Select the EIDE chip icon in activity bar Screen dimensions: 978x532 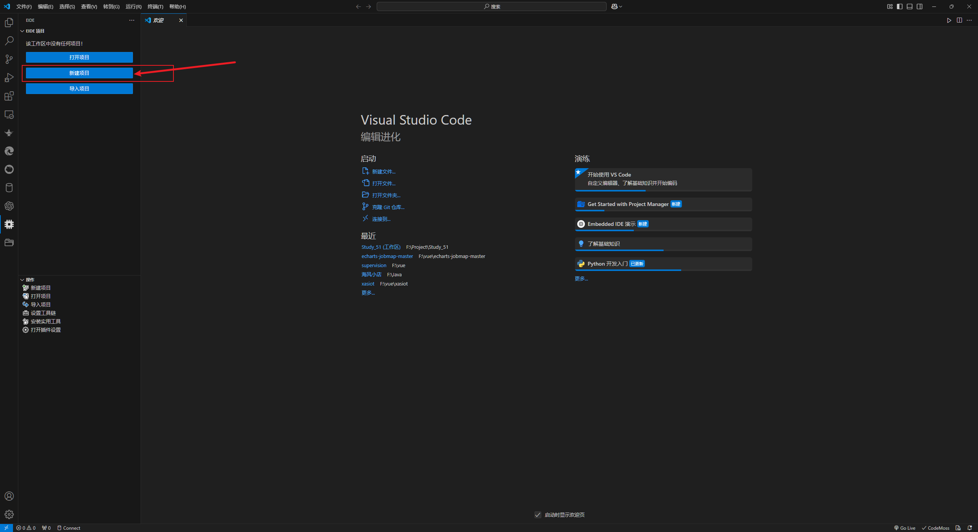click(9, 224)
